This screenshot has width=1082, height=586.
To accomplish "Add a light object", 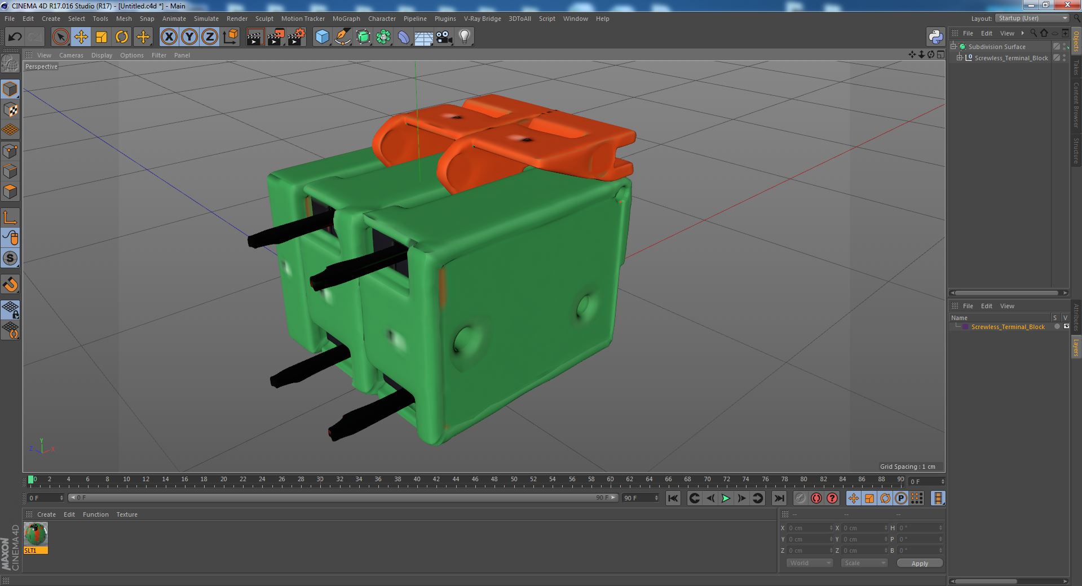I will click(465, 37).
